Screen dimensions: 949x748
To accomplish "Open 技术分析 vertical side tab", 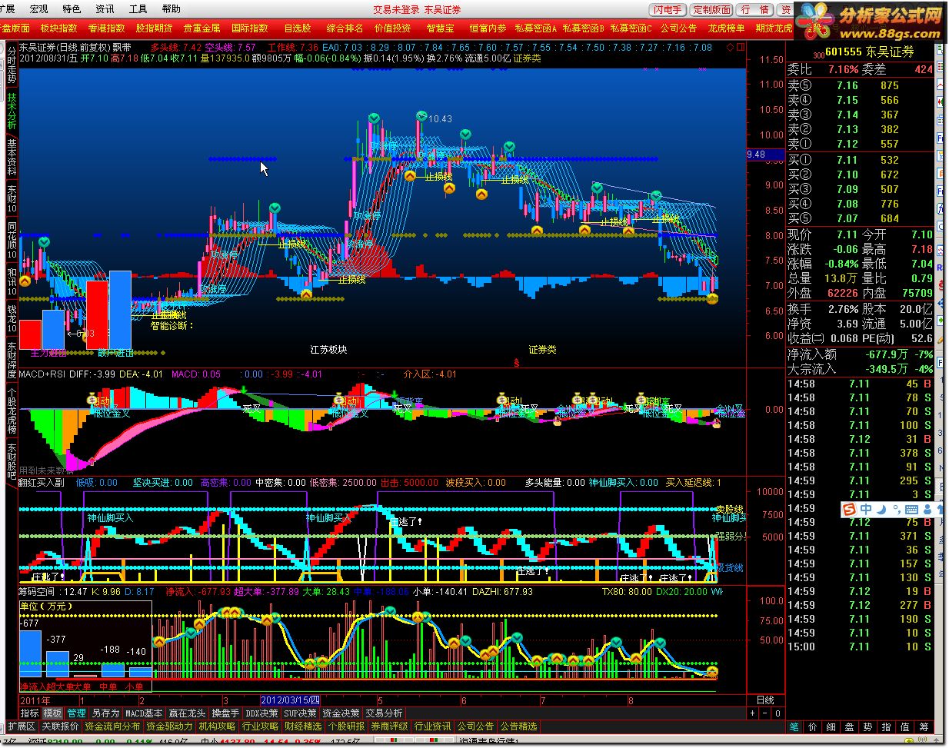I will [12, 111].
